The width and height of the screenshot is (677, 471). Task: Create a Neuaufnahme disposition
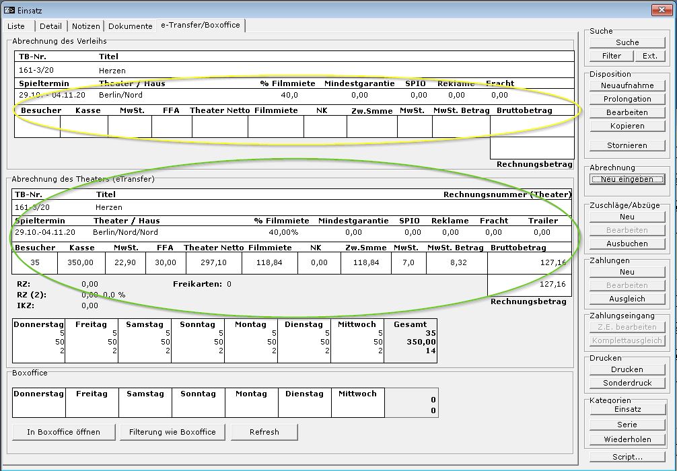pos(627,85)
